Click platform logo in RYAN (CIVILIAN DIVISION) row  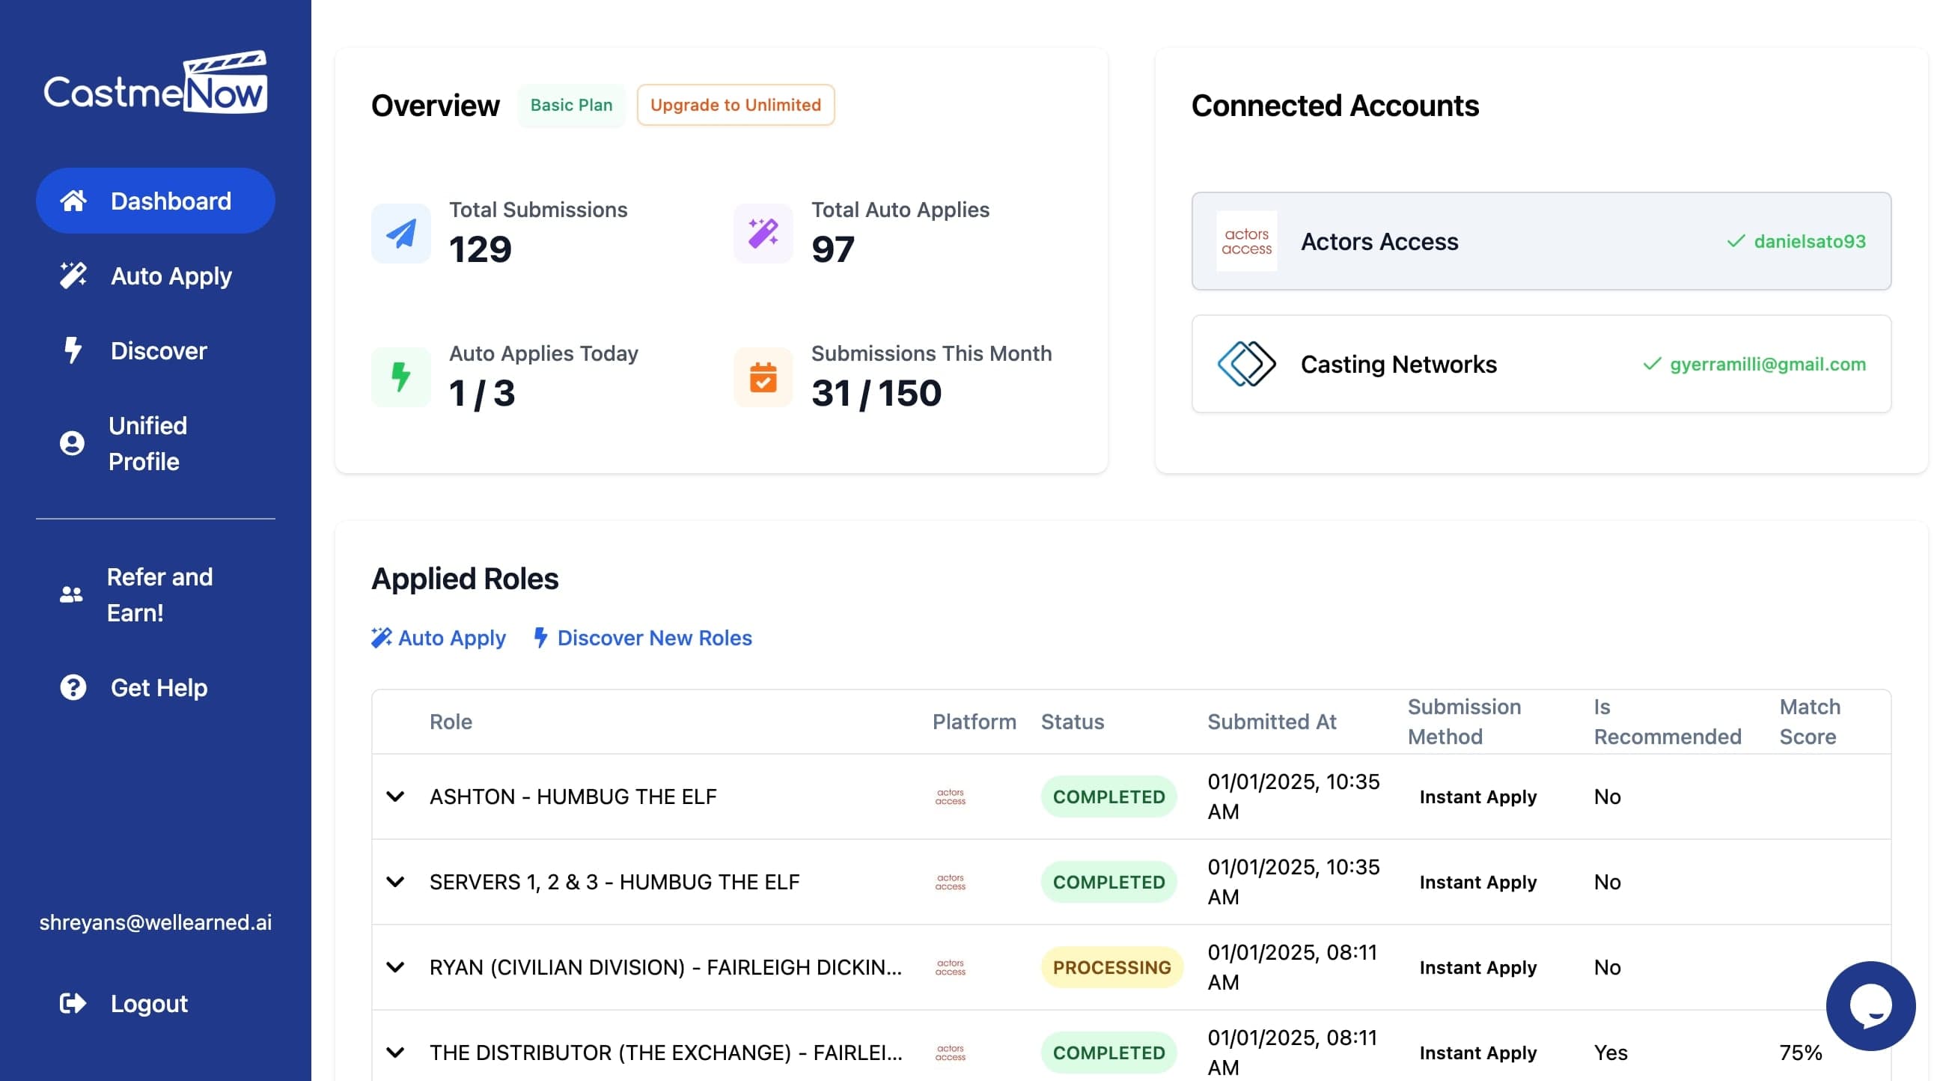[951, 967]
